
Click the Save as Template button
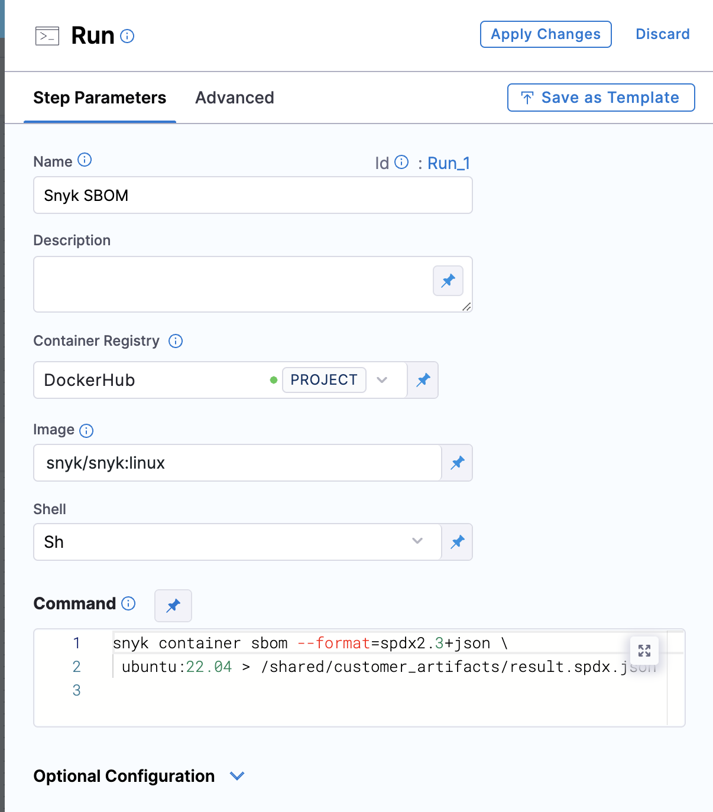point(601,98)
